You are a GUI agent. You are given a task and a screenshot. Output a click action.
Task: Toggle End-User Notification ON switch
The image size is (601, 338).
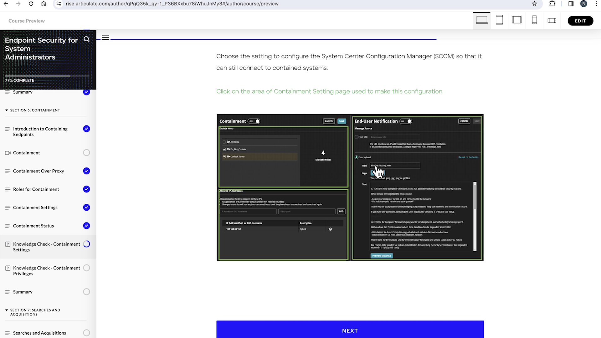pos(406,121)
